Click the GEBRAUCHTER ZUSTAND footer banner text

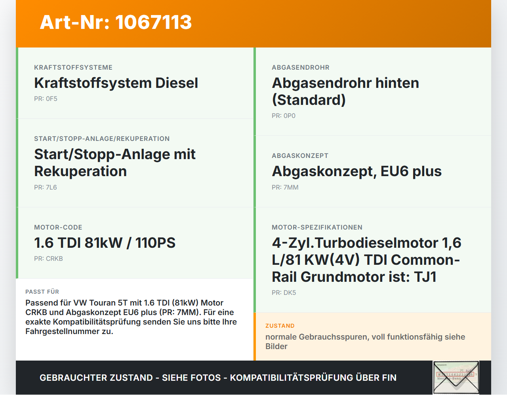click(x=218, y=378)
